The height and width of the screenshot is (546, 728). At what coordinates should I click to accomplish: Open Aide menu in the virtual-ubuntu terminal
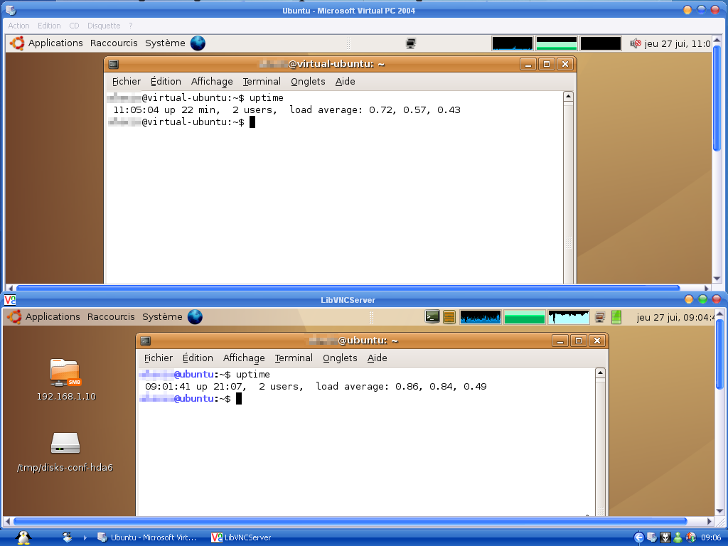pos(346,81)
